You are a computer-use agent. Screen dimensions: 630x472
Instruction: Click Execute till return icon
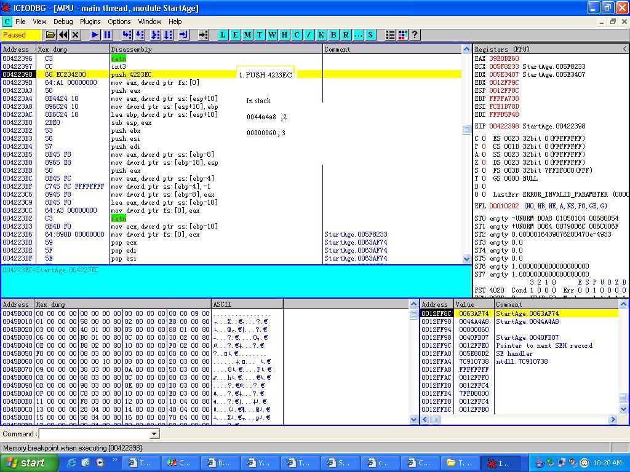click(183, 35)
